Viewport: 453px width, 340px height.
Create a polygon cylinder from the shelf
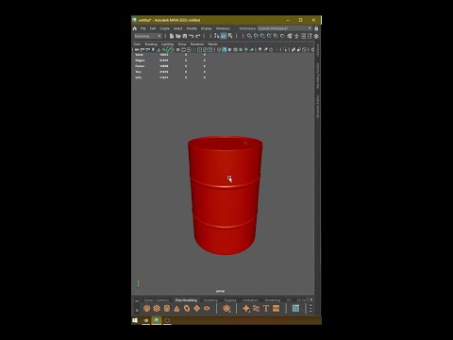tap(167, 309)
